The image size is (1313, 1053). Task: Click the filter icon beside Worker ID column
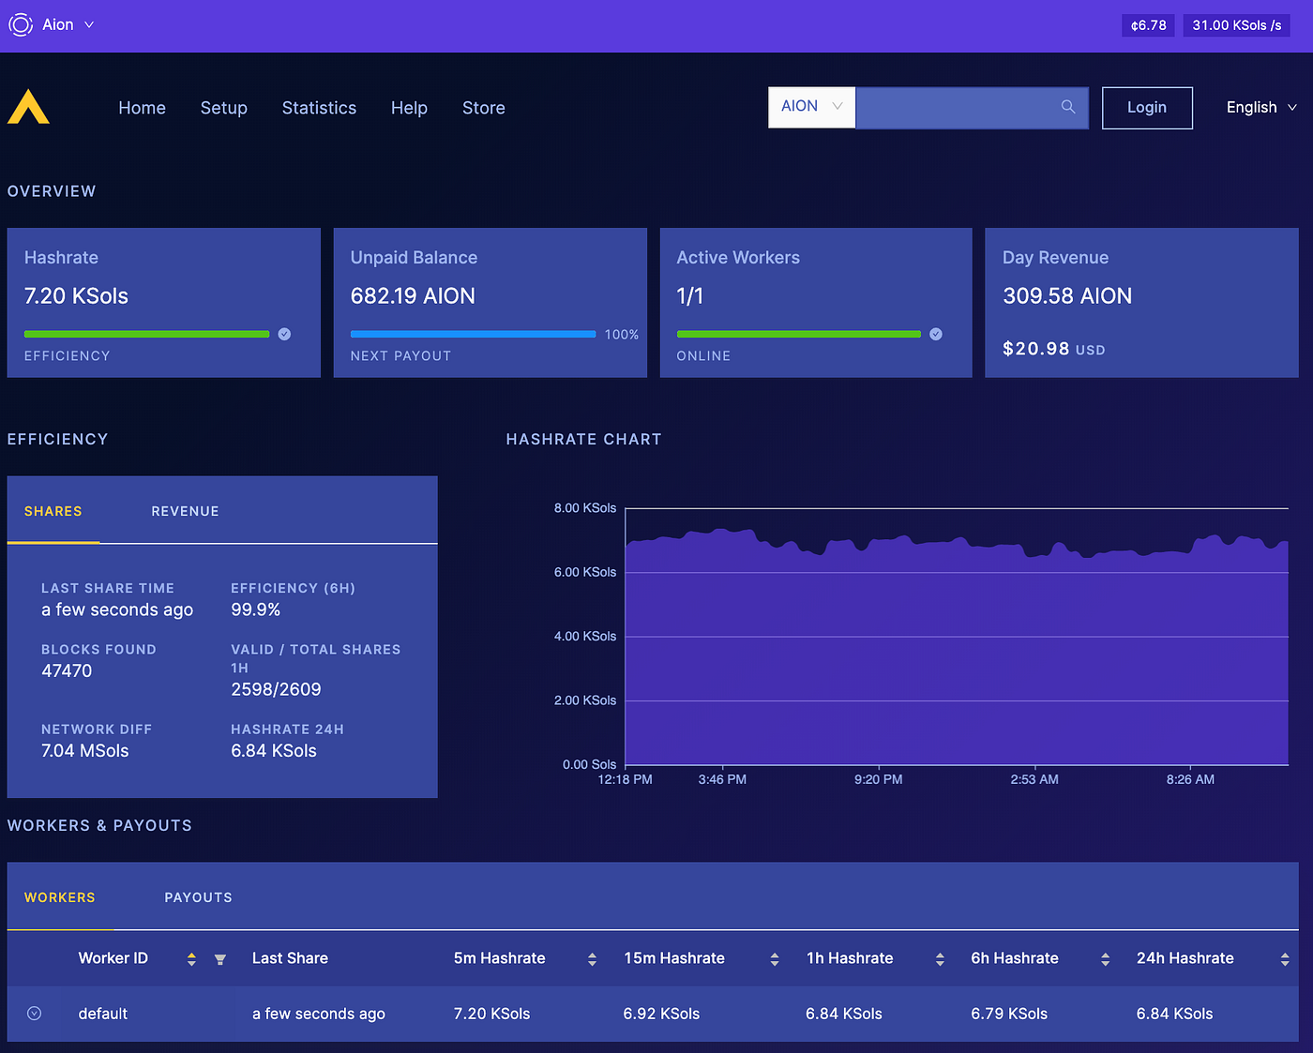pyautogui.click(x=220, y=959)
